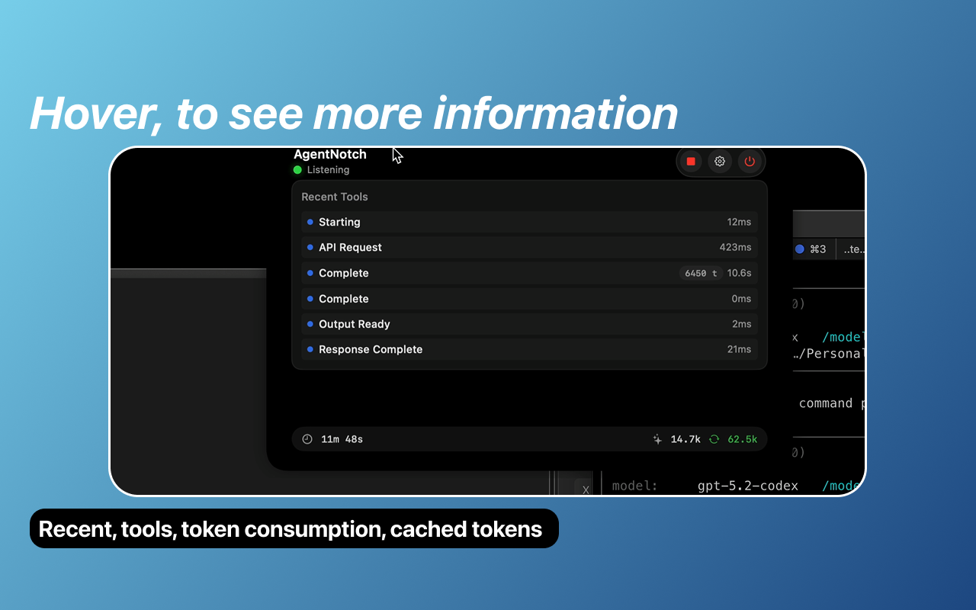
Task: Toggle the green Listening status indicator
Action: pos(297,169)
